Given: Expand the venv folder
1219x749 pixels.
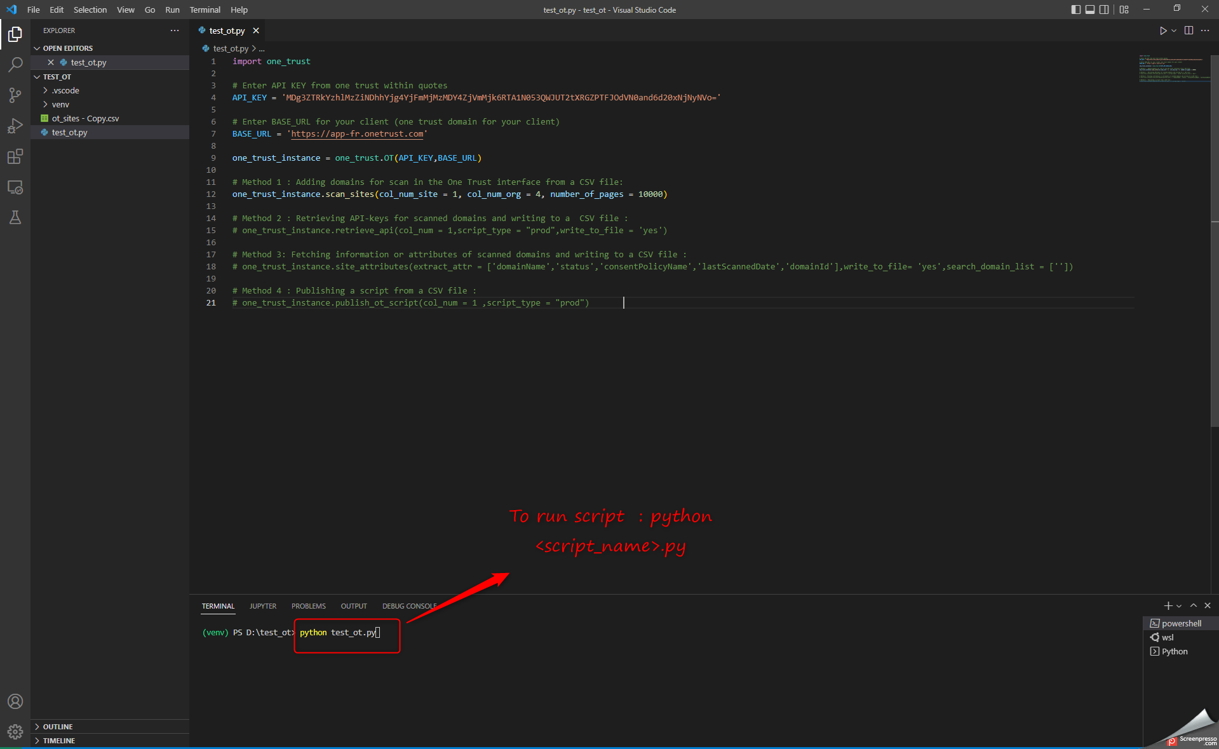Looking at the screenshot, I should 110,104.
